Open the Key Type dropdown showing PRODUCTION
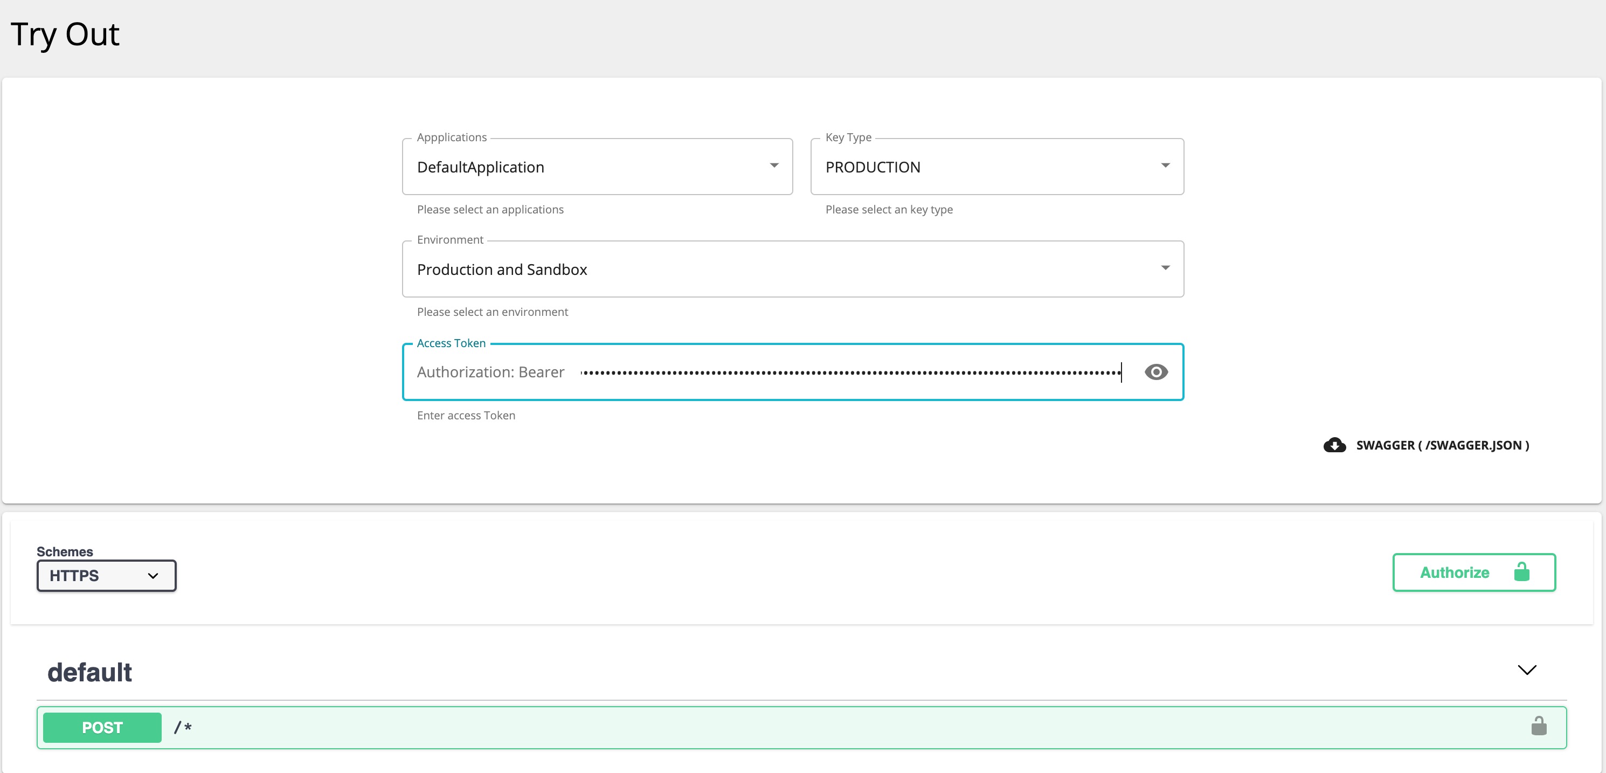Image resolution: width=1606 pixels, height=773 pixels. (996, 167)
